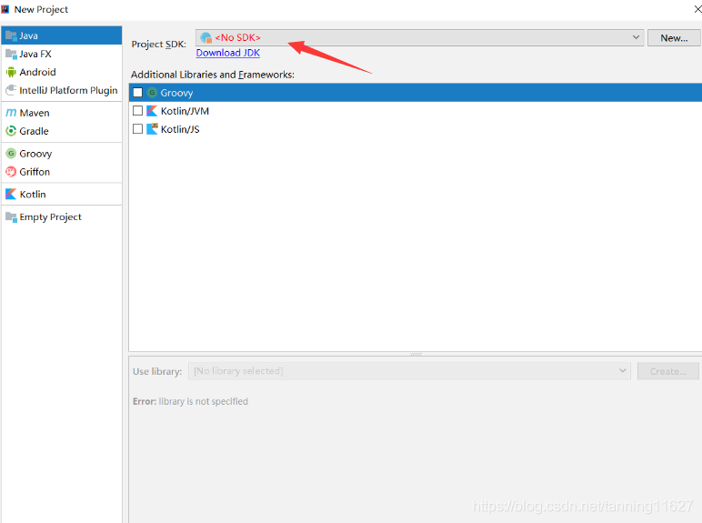Expand the Use library dropdown
The height and width of the screenshot is (523, 702).
pos(622,371)
